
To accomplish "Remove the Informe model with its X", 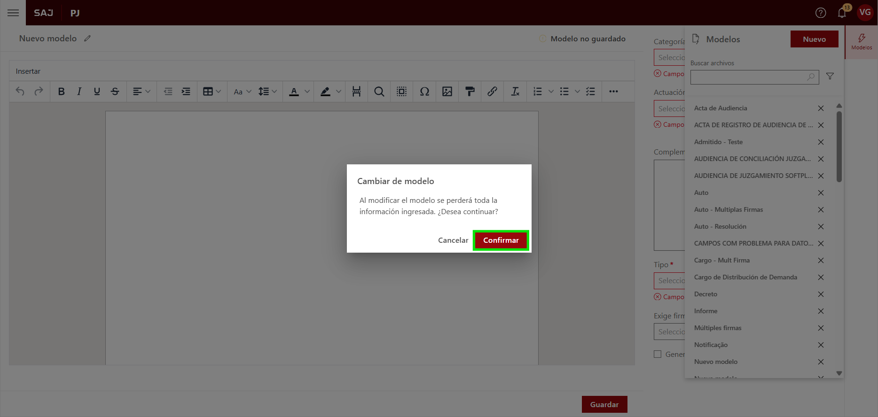I will 821,311.
